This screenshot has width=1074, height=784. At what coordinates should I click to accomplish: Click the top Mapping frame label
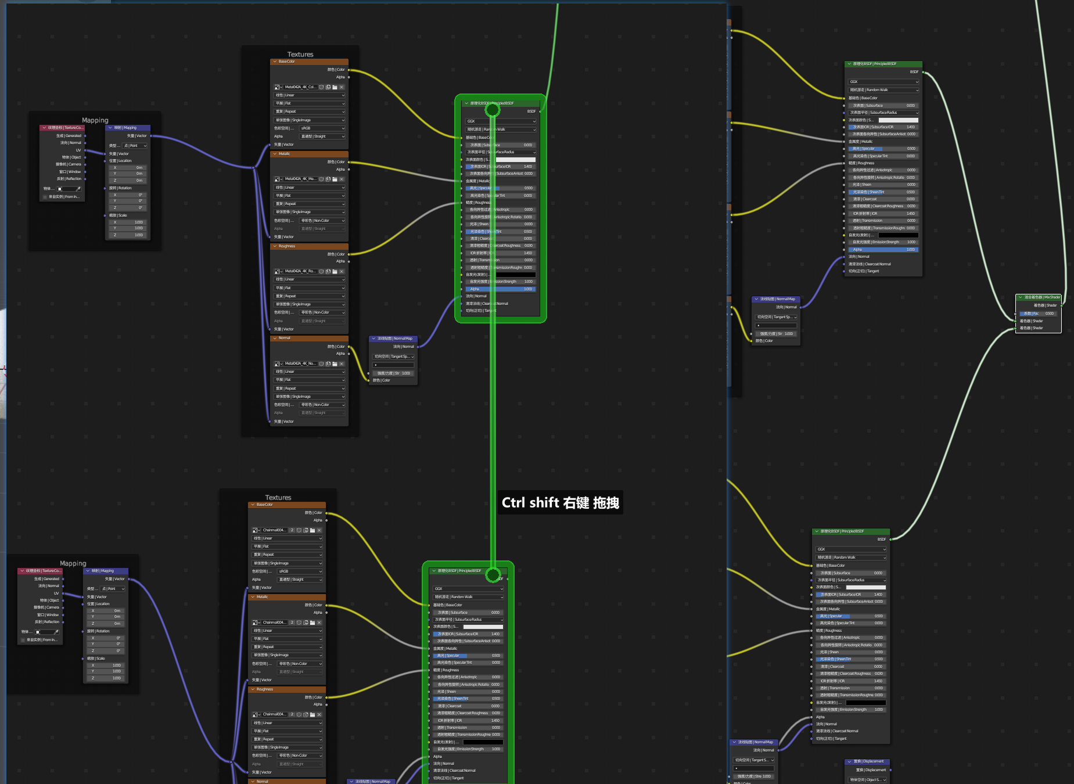point(95,120)
